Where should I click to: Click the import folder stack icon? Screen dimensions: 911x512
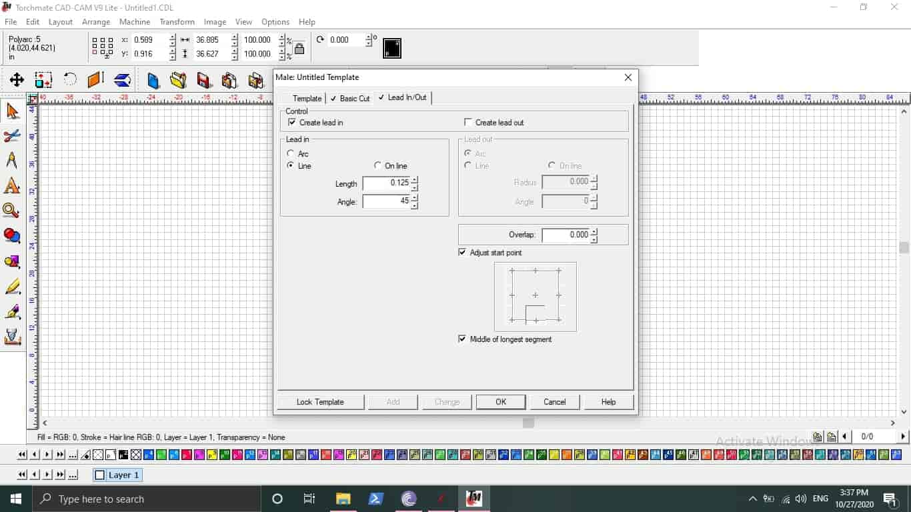tap(229, 81)
